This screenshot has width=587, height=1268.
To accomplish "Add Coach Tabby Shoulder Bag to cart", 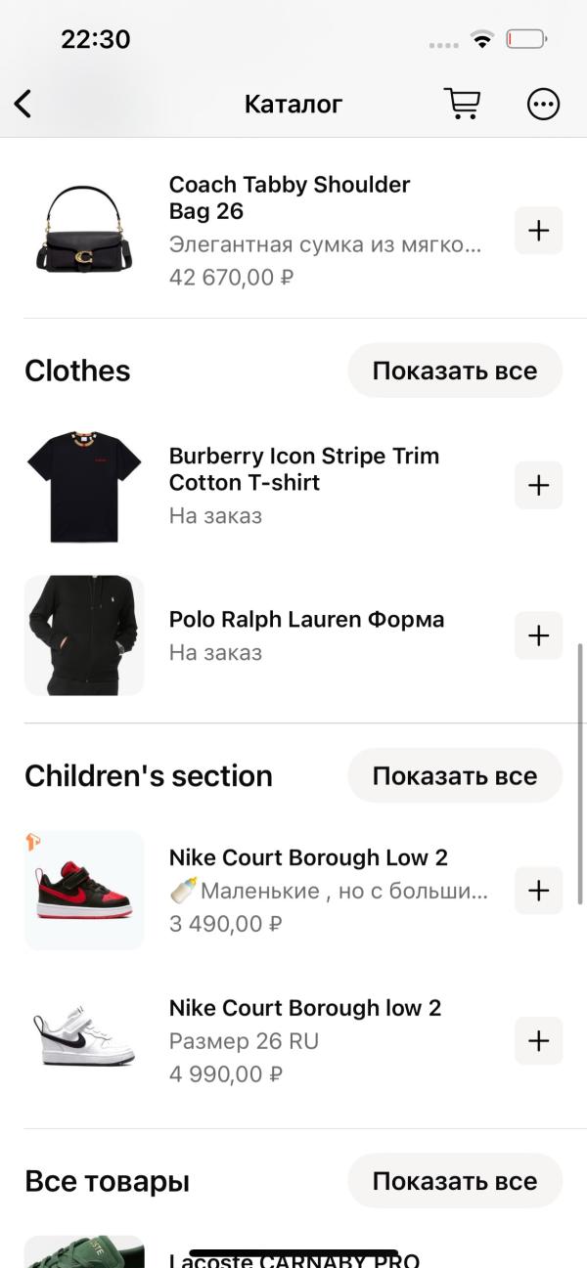I will pos(539,231).
